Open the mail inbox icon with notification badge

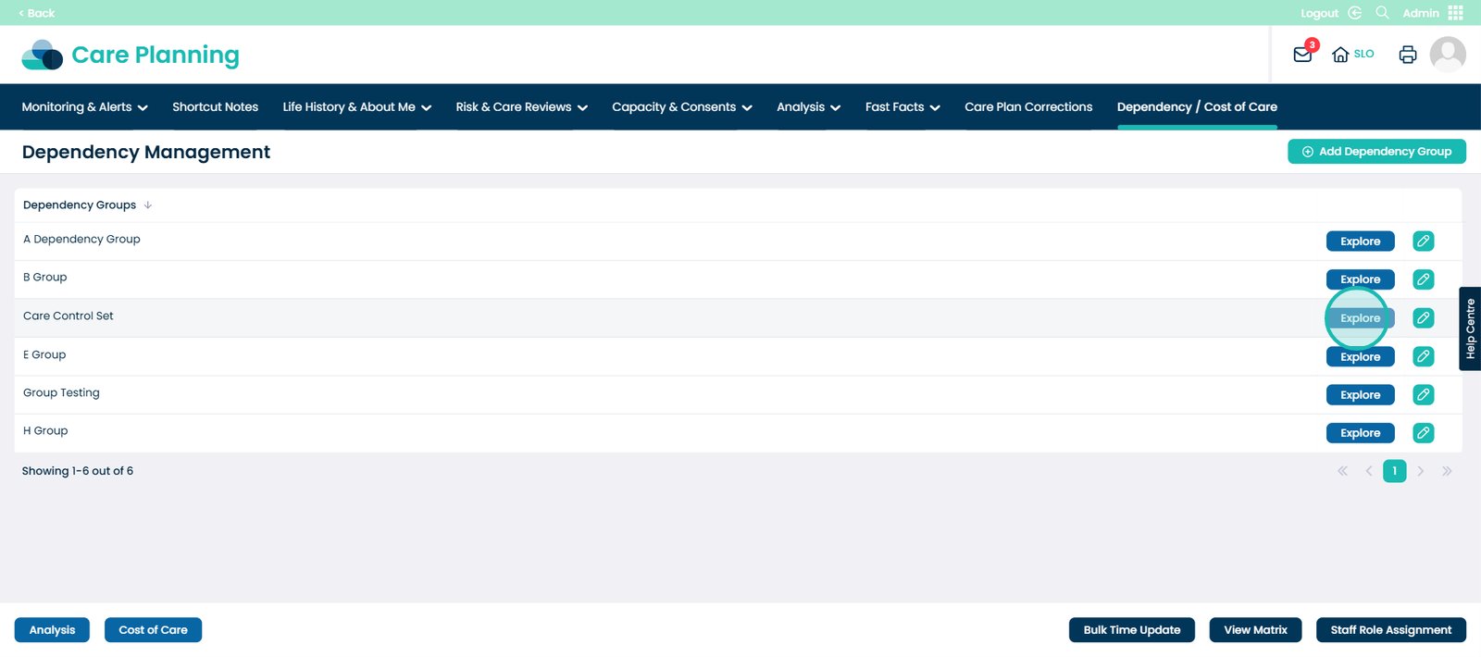pos(1302,55)
